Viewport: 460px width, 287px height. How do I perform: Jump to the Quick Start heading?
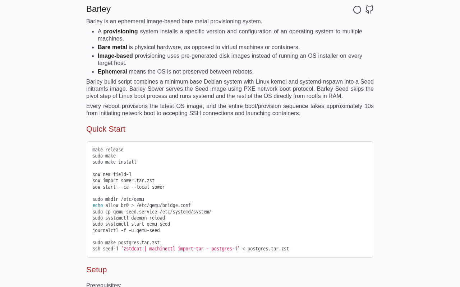point(106,129)
